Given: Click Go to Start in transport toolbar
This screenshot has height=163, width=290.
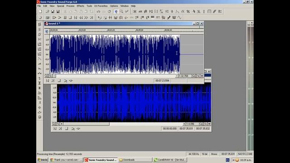Looking at the screenshot, I should coord(76,18).
